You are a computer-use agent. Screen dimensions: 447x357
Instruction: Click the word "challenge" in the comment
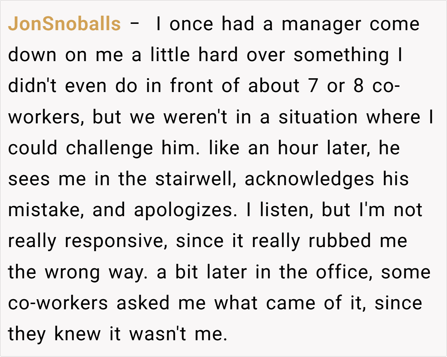pos(109,148)
